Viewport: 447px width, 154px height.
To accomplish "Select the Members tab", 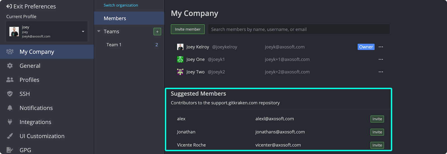I will point(115,18).
